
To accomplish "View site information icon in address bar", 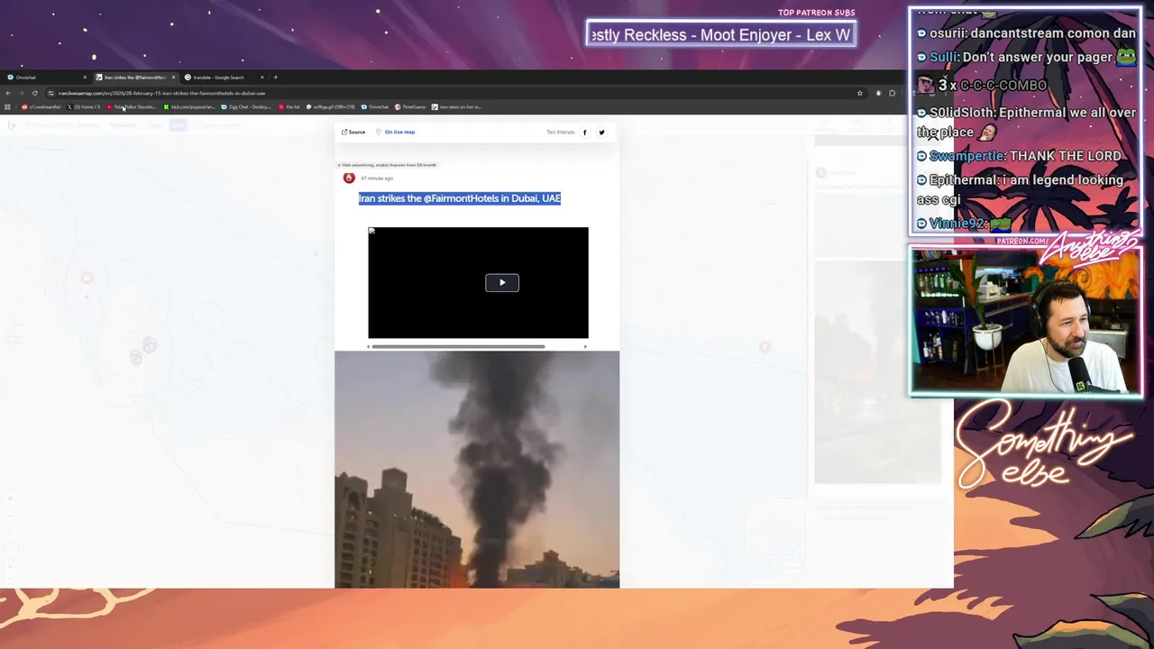I will point(51,93).
